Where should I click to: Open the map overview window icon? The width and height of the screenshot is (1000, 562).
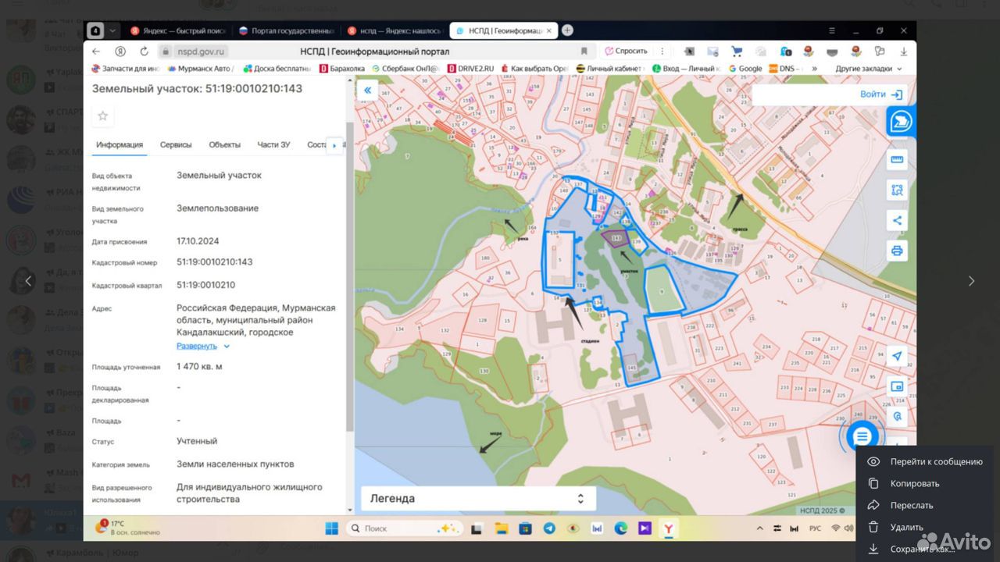(x=897, y=386)
